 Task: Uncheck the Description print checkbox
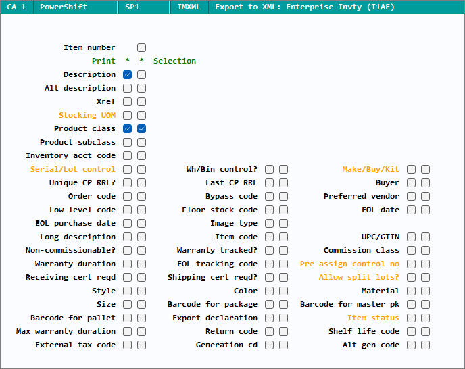127,74
